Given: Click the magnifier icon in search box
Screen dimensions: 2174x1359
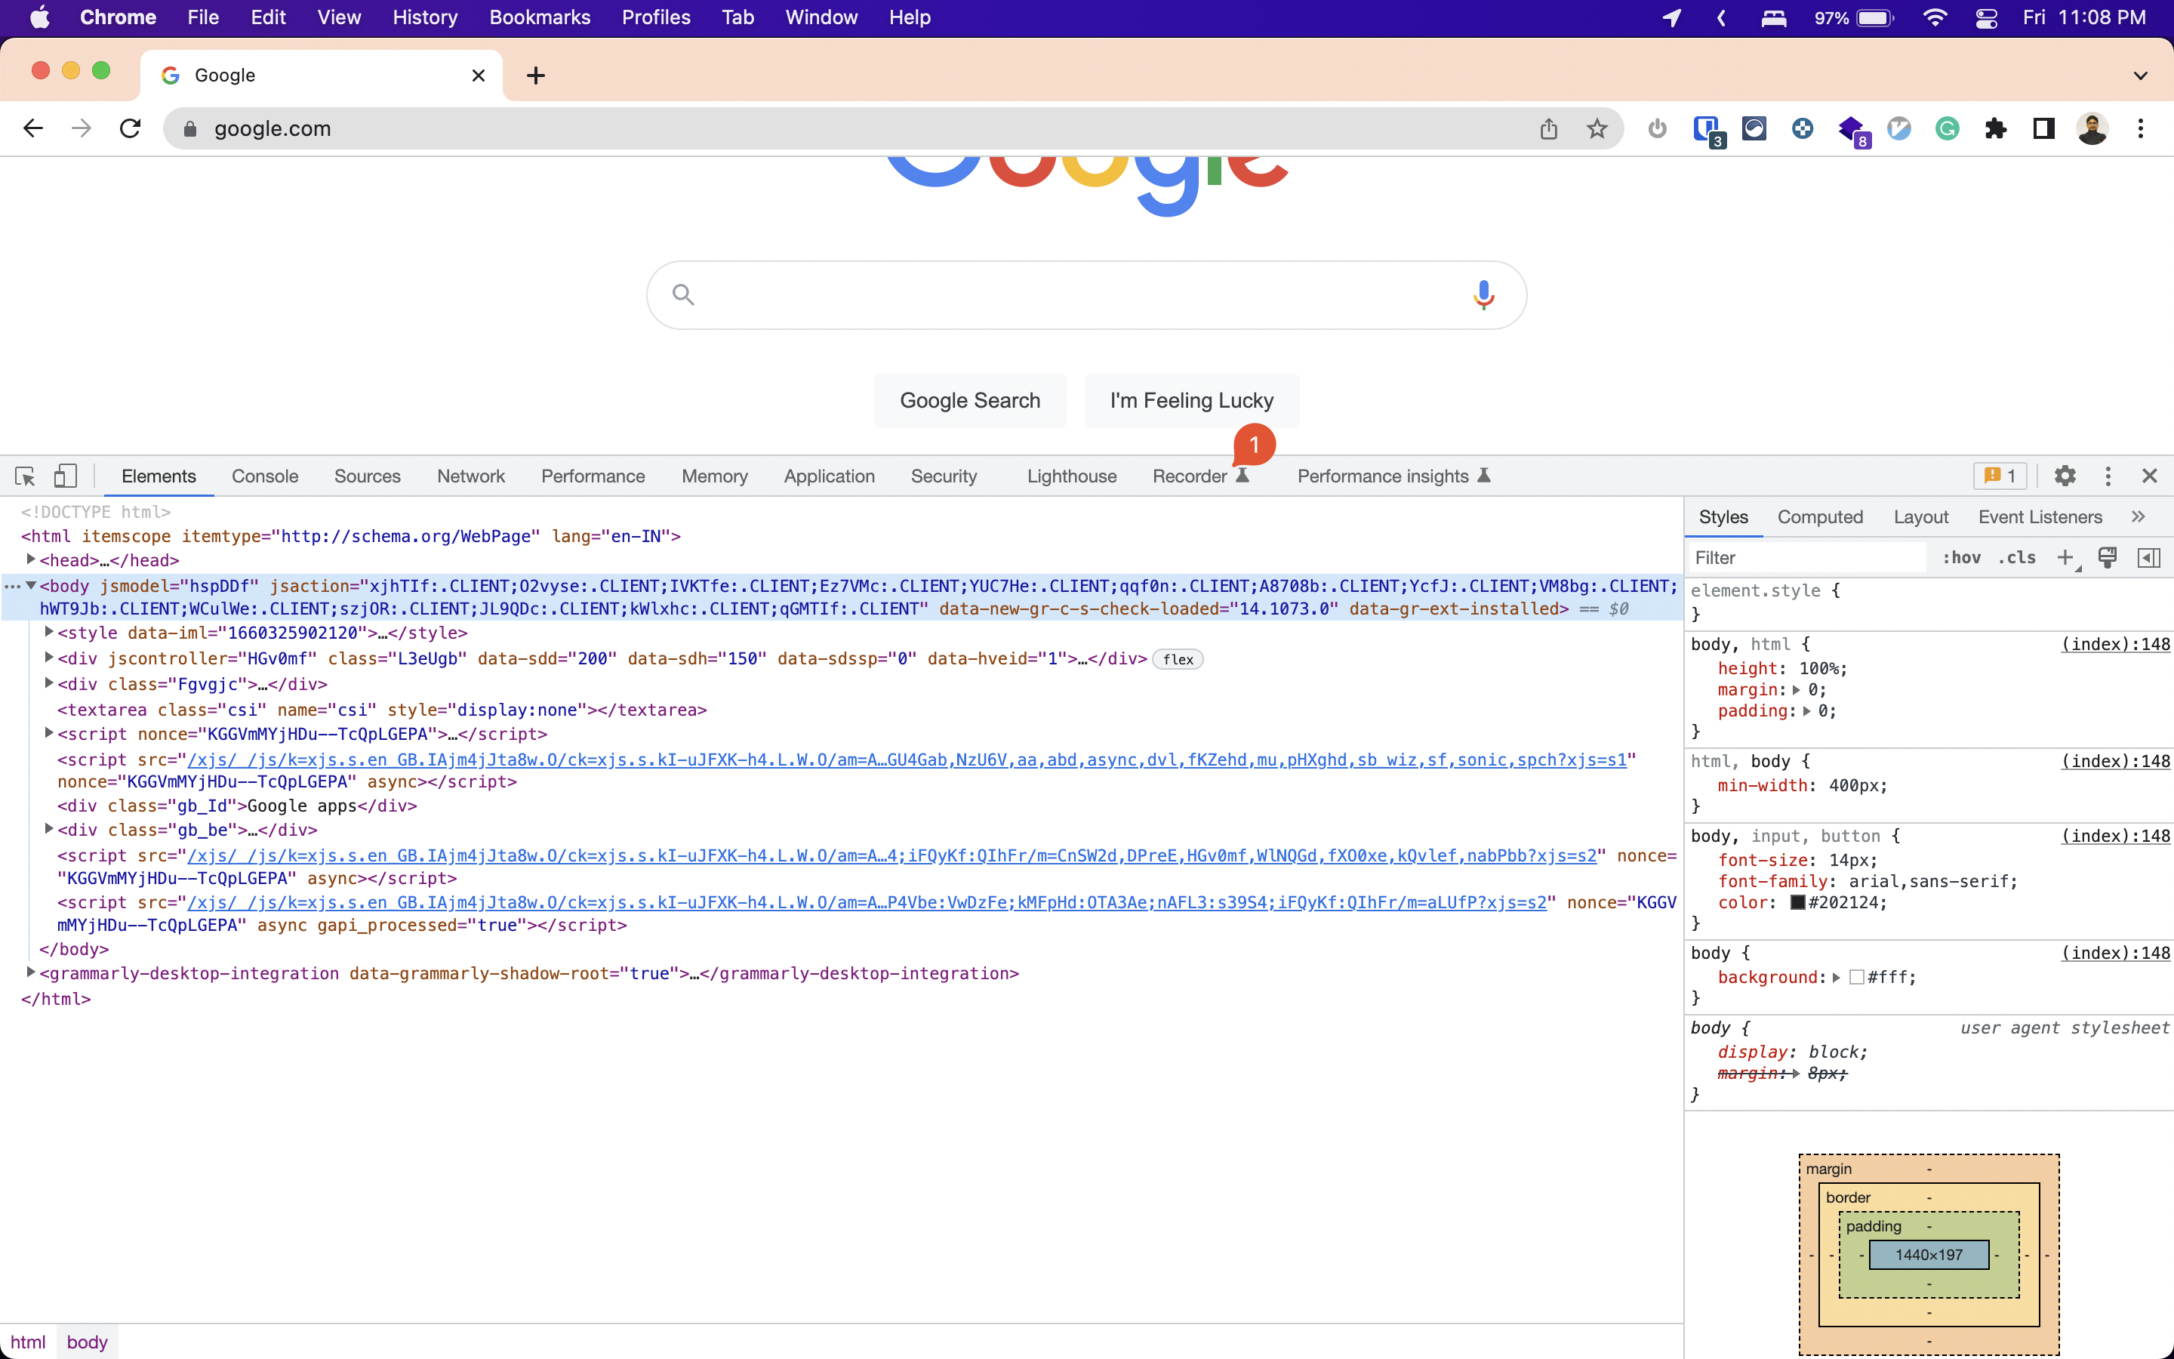Looking at the screenshot, I should [682, 294].
